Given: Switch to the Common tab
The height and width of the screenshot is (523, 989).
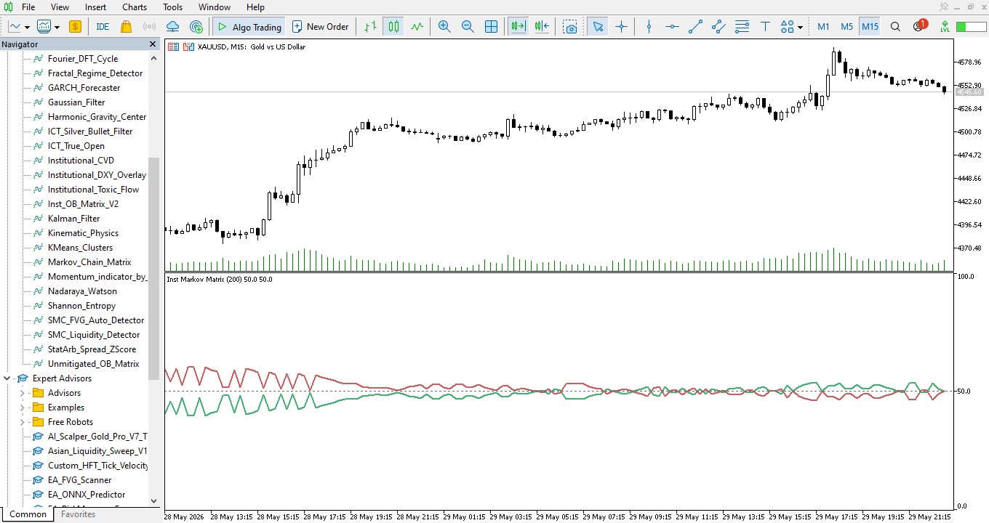Looking at the screenshot, I should click(x=28, y=514).
